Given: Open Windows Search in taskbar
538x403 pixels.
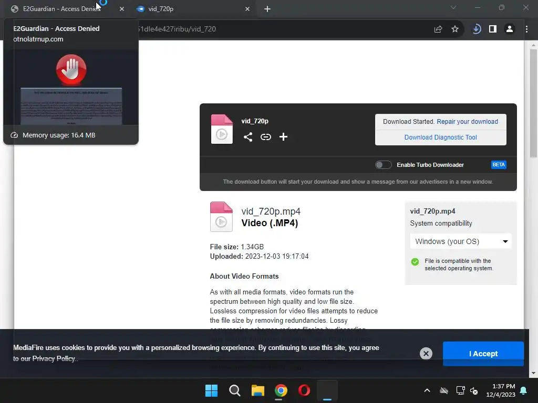Looking at the screenshot, I should [235, 390].
